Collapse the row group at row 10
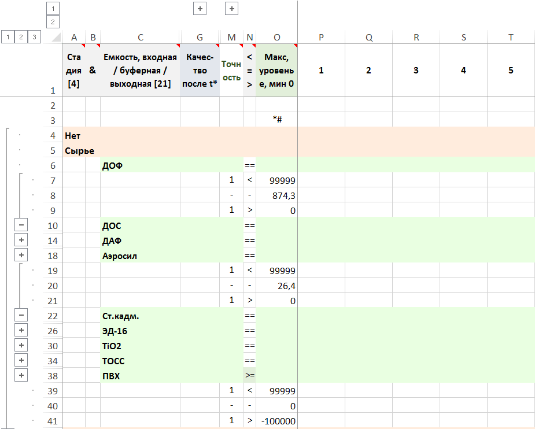This screenshot has height=429, width=535. pyautogui.click(x=21, y=225)
